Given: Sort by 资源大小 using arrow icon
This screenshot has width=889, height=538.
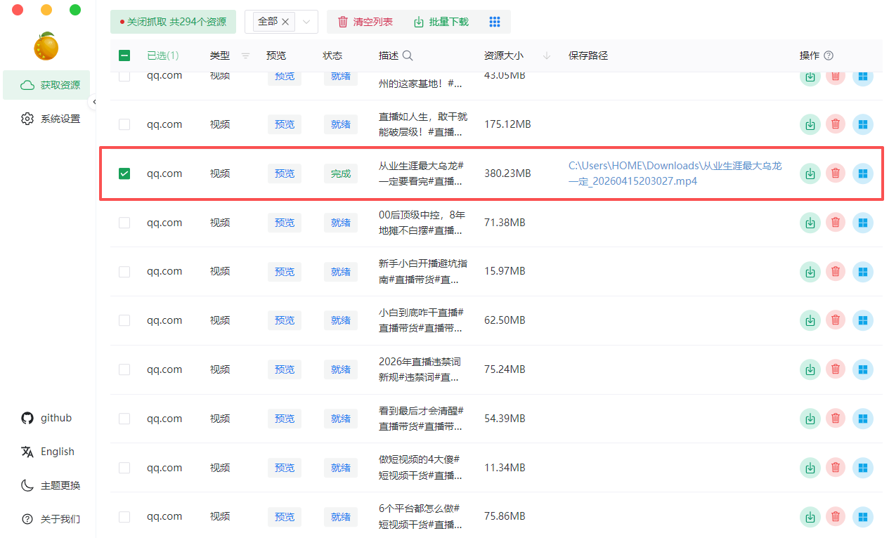Looking at the screenshot, I should 547,56.
